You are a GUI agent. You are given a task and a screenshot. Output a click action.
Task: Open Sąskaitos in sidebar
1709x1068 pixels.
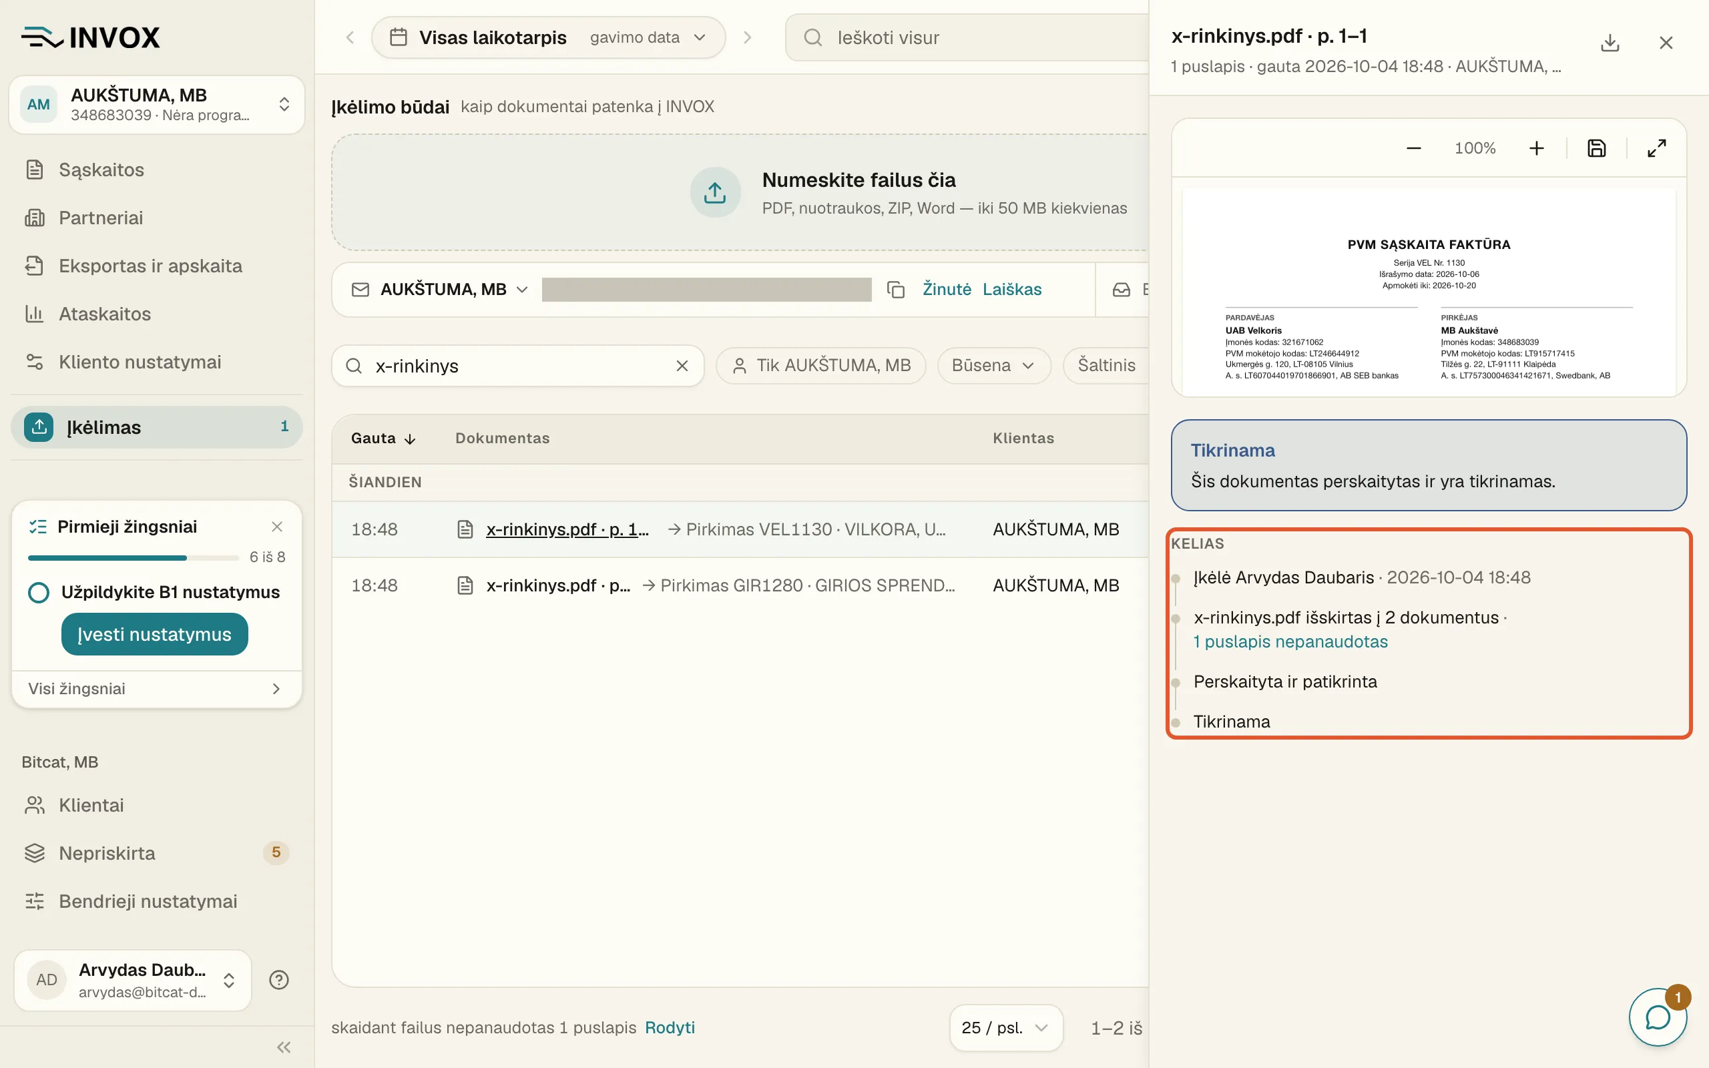(x=157, y=170)
